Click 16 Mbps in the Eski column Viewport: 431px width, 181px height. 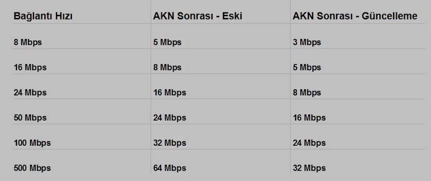(170, 93)
